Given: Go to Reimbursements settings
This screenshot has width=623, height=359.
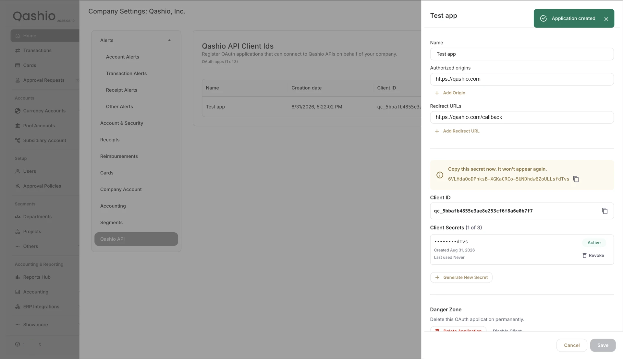Looking at the screenshot, I should click(119, 156).
